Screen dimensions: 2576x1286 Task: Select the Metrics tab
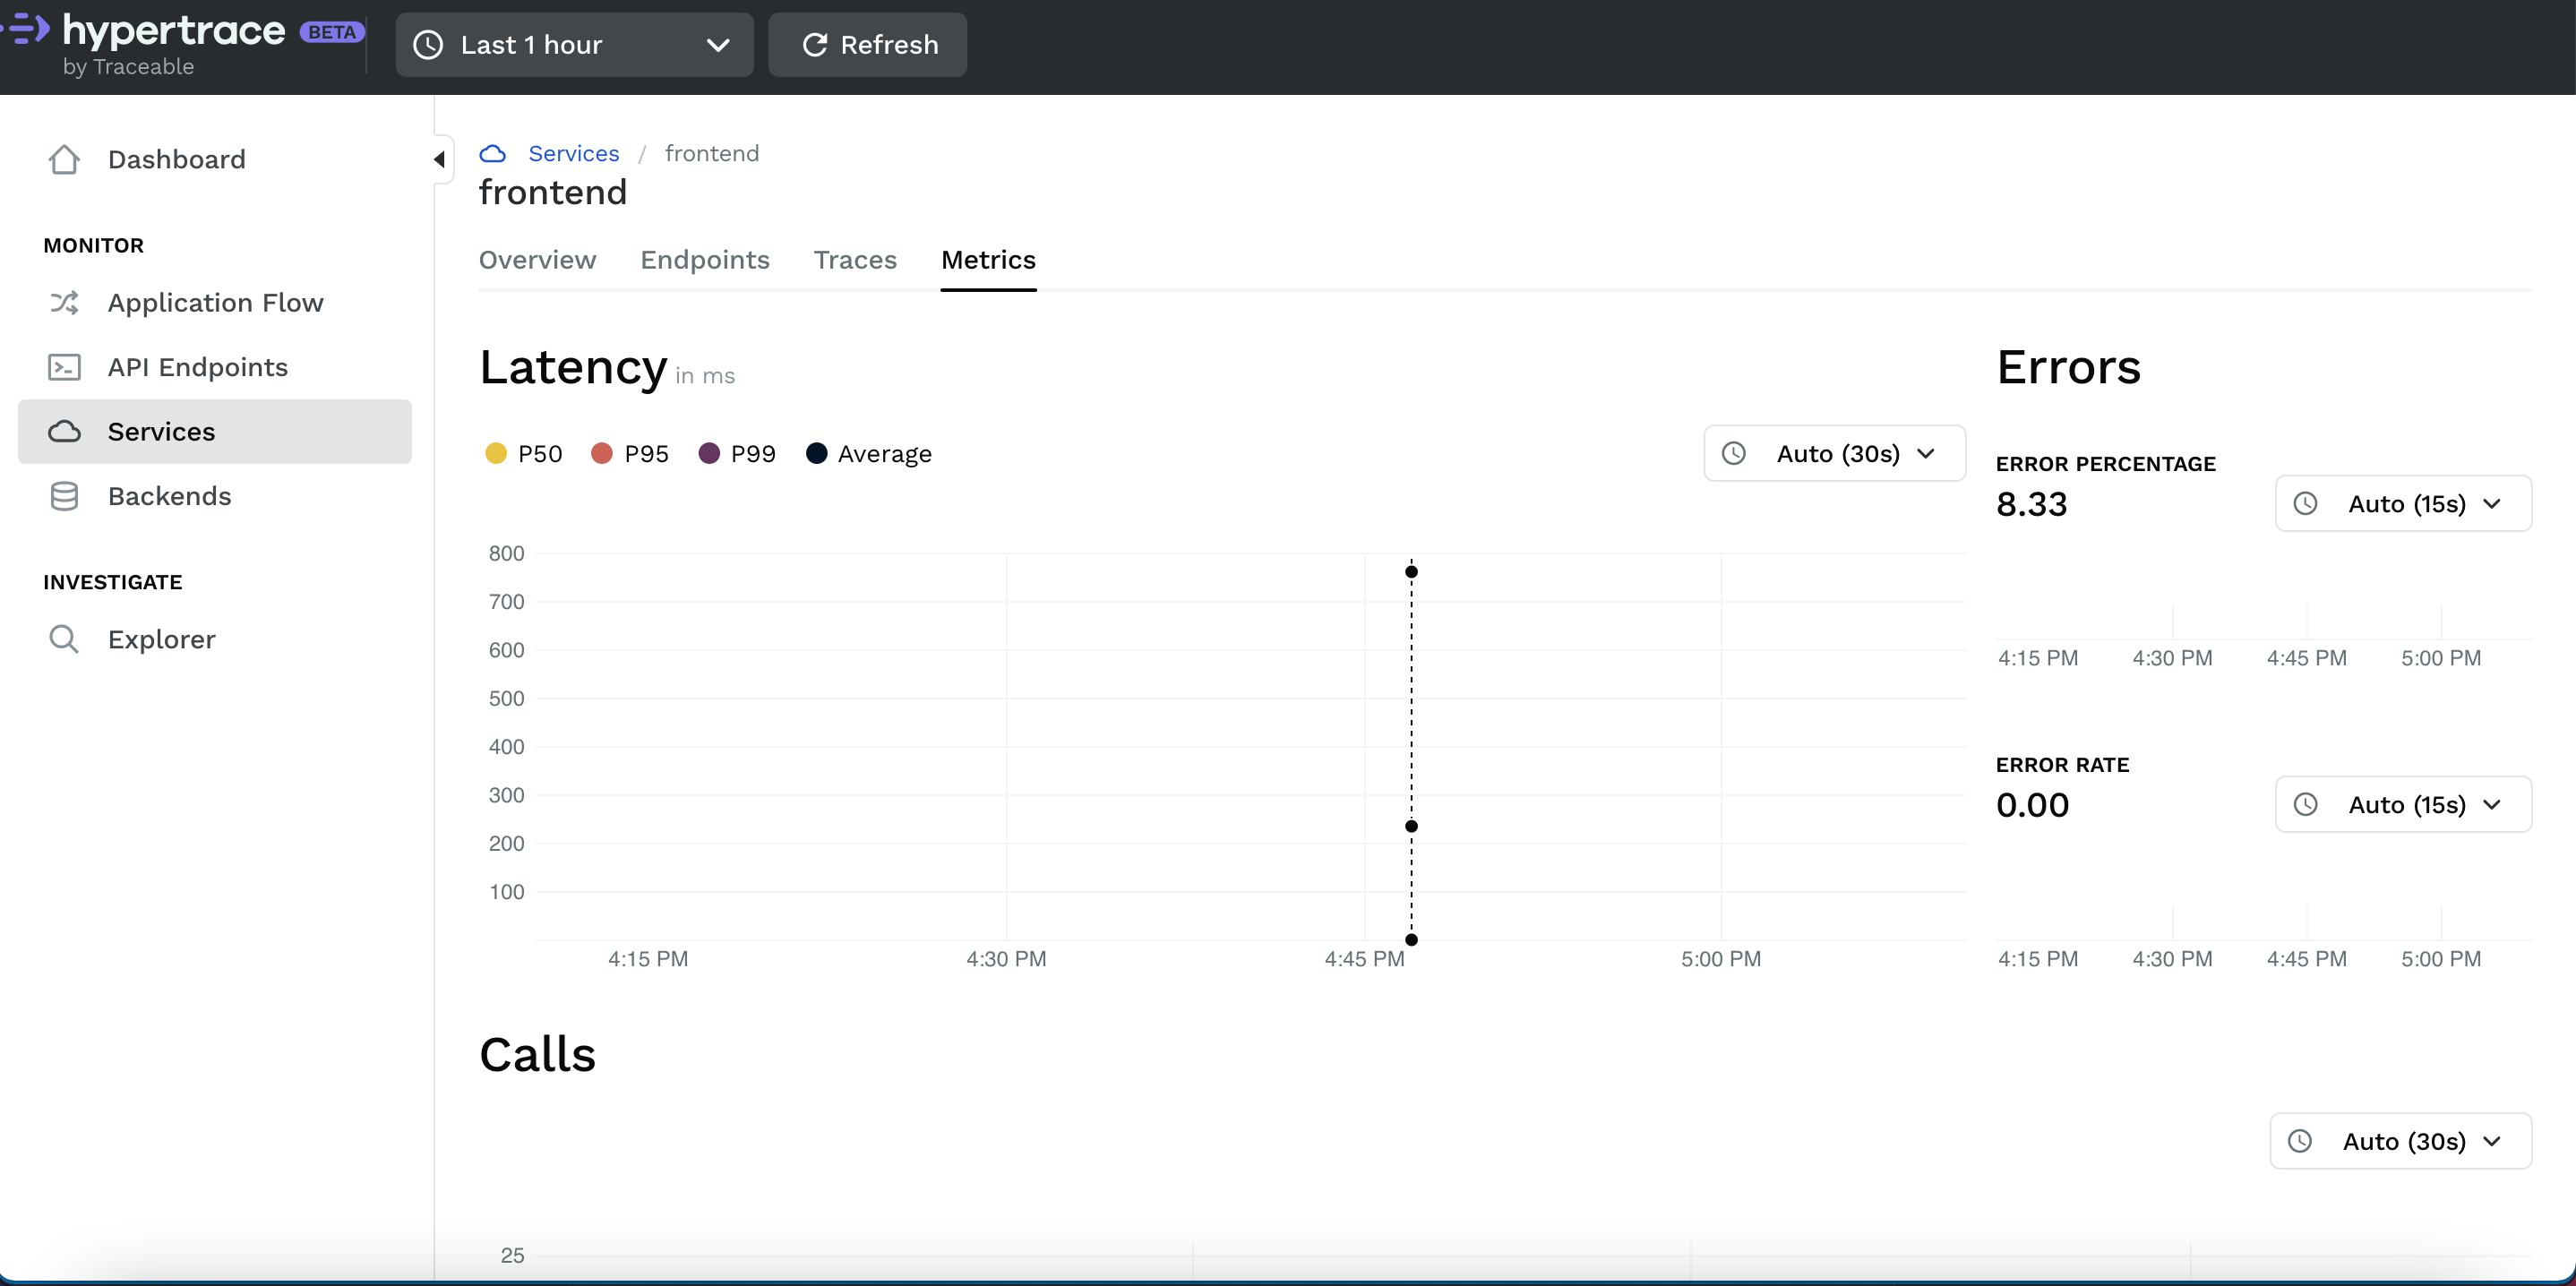[x=988, y=260]
